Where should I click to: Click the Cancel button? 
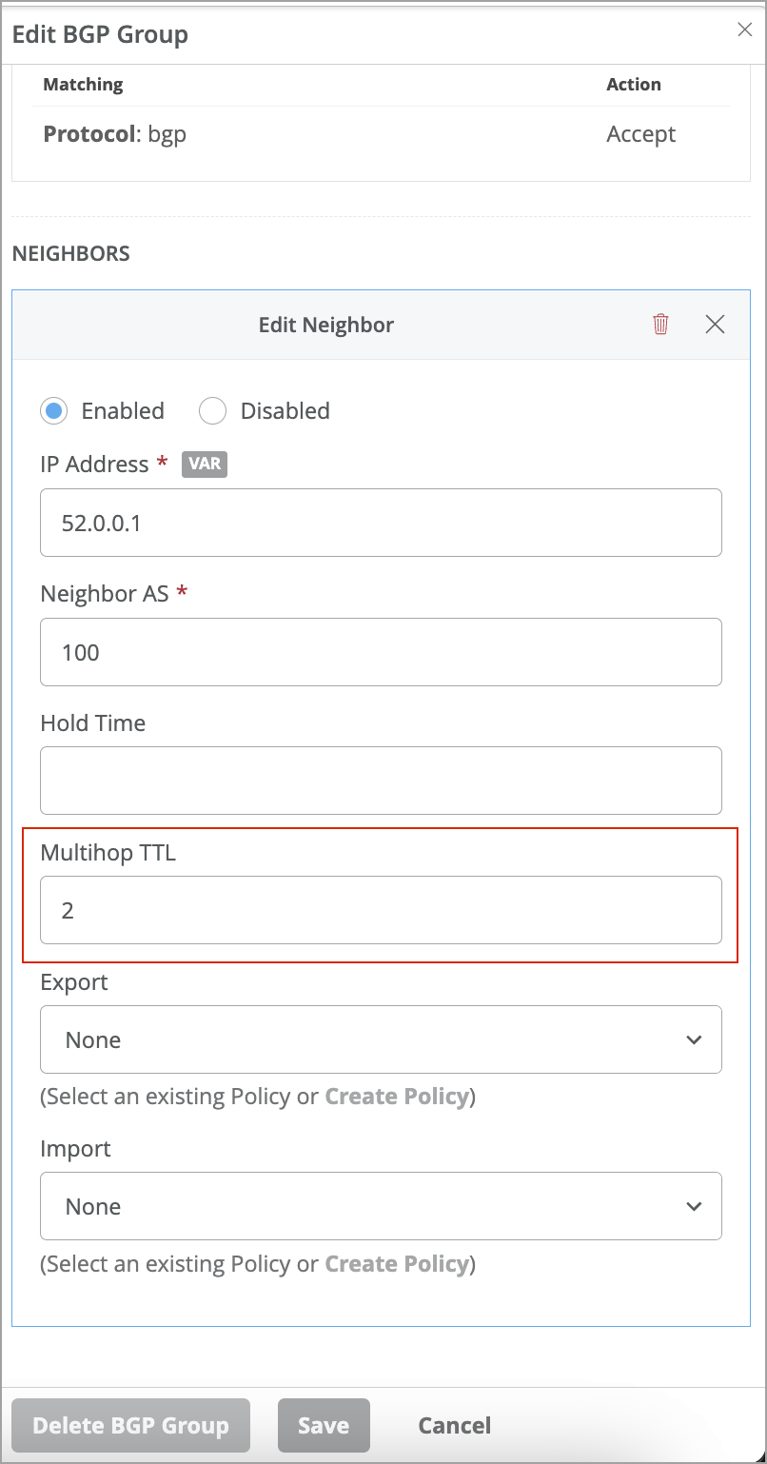(455, 1425)
